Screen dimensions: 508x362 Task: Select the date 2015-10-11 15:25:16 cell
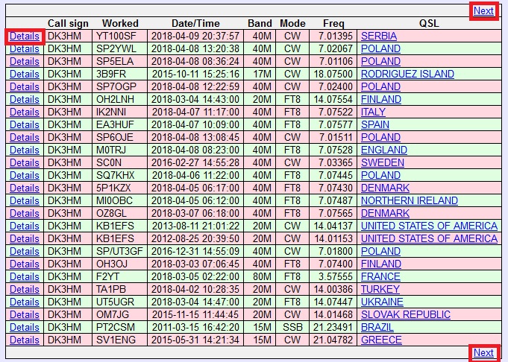point(195,74)
